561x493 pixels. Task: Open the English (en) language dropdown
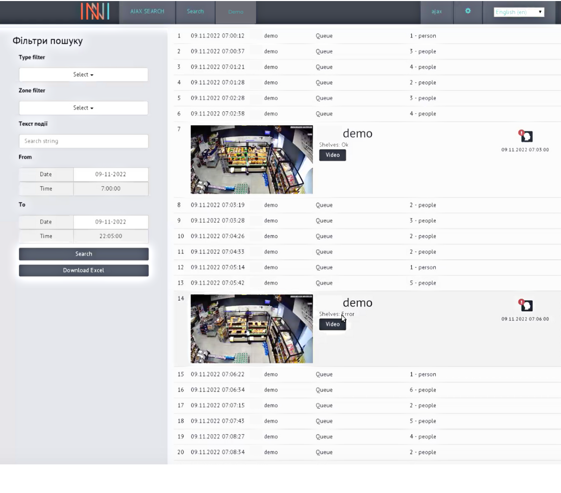pos(518,12)
